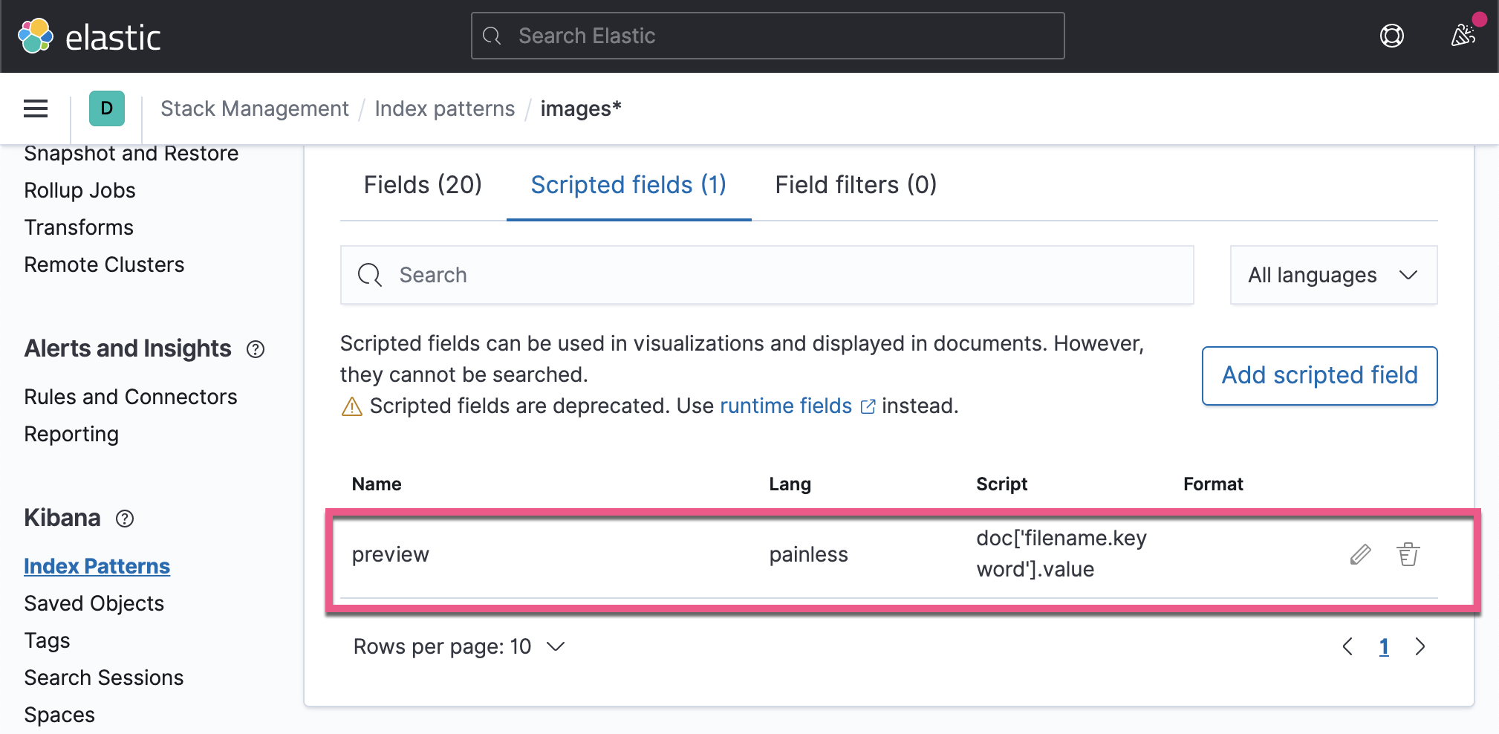Click the circular help icon in top bar
The width and height of the screenshot is (1499, 734).
[1392, 35]
